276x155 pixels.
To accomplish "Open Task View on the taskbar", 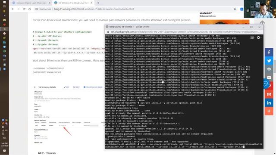I will pos(4,6).
